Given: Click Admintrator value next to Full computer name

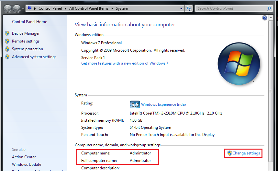Looking at the screenshot, I should pyautogui.click(x=140, y=161).
